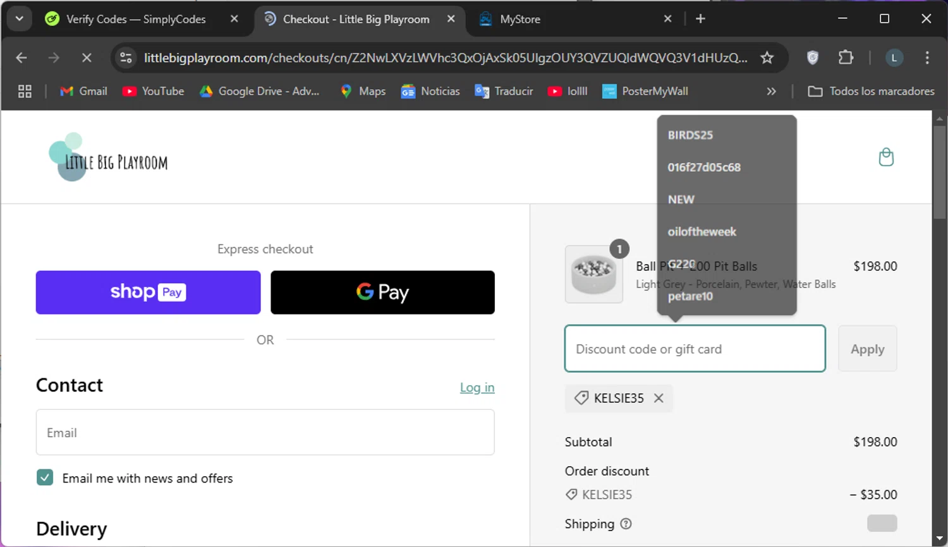Open the shopping bag cart icon
This screenshot has height=547, width=948.
coord(886,157)
